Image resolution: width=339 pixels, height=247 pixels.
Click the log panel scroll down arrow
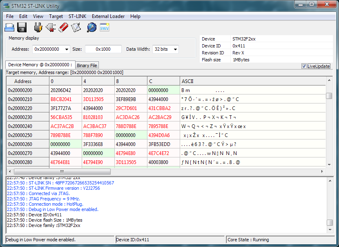330,230
